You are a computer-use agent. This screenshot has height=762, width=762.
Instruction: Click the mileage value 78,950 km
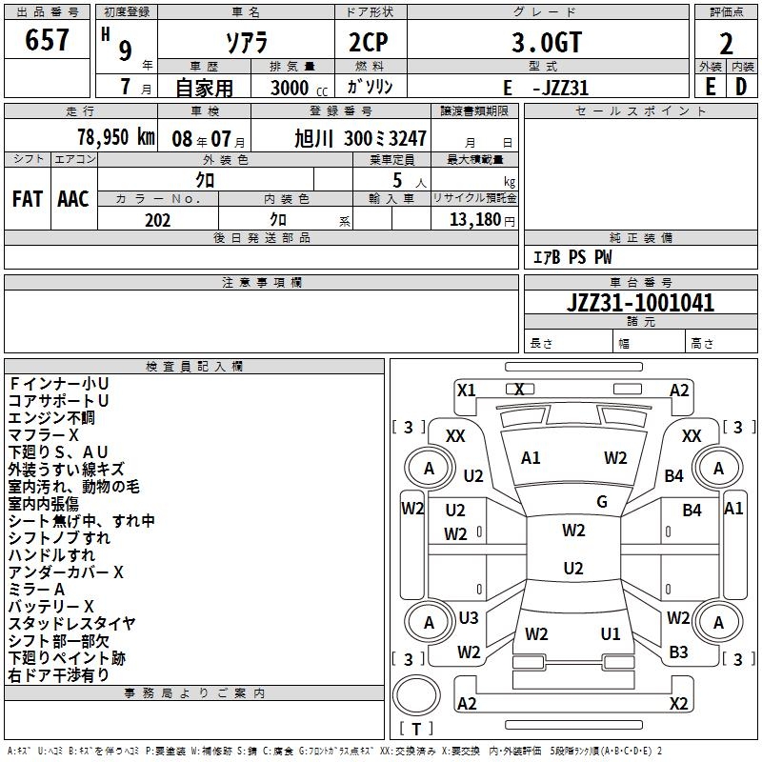(116, 137)
